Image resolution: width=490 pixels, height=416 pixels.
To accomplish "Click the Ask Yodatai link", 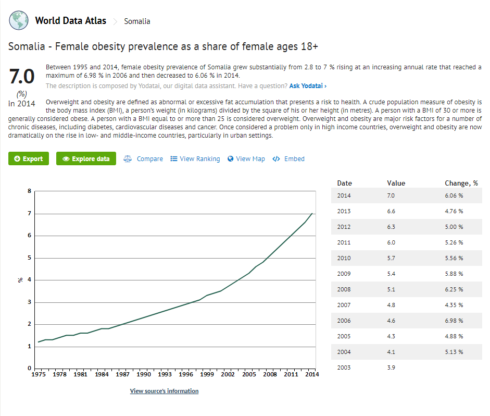I will 308,85.
